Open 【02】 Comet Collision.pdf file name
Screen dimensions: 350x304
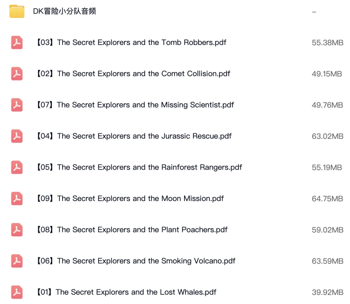tap(133, 74)
